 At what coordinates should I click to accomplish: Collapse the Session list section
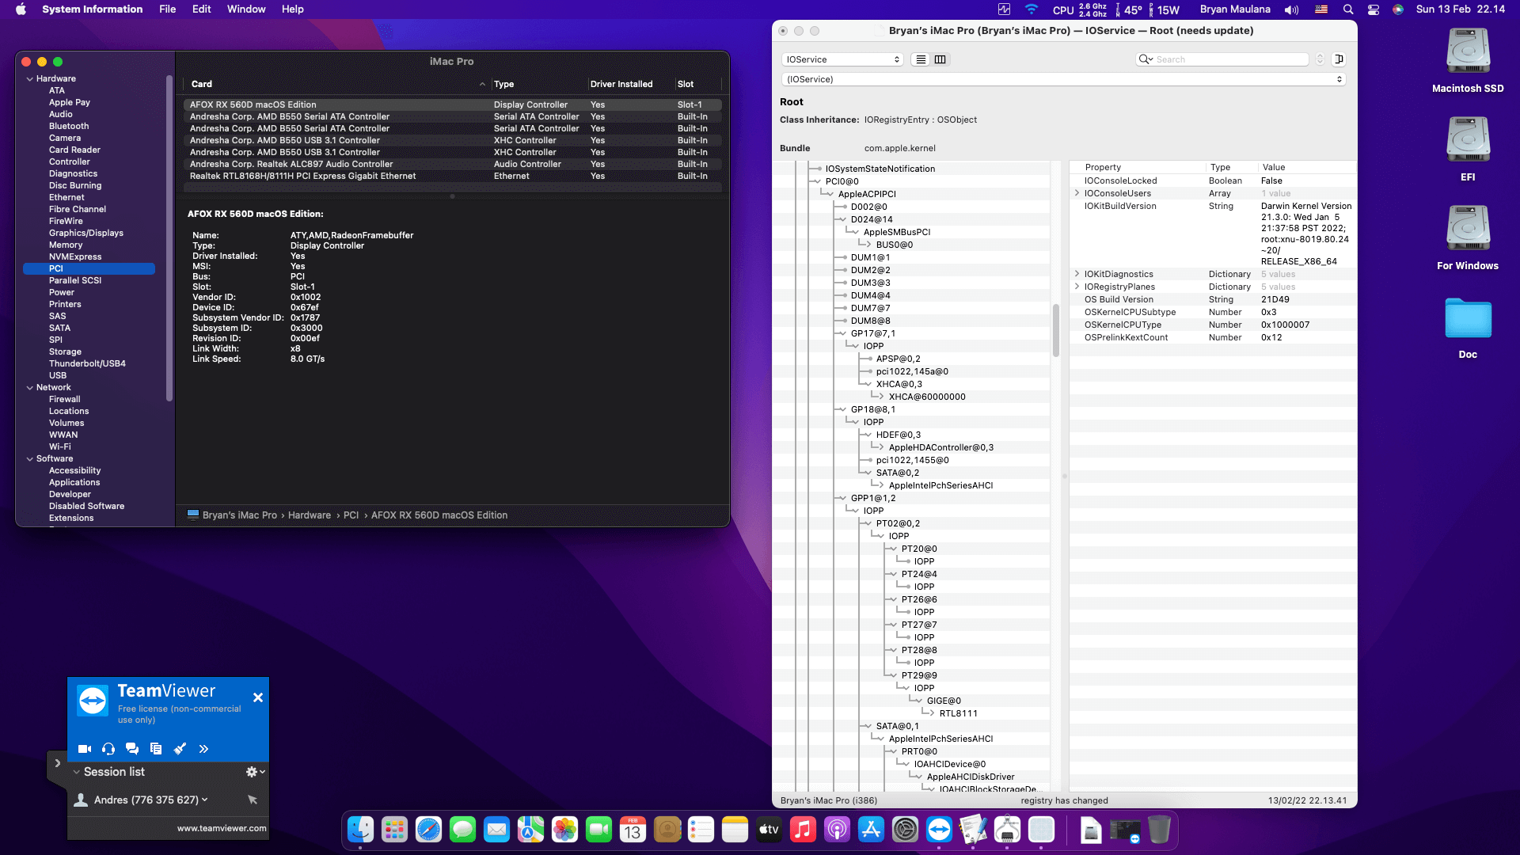tap(77, 772)
